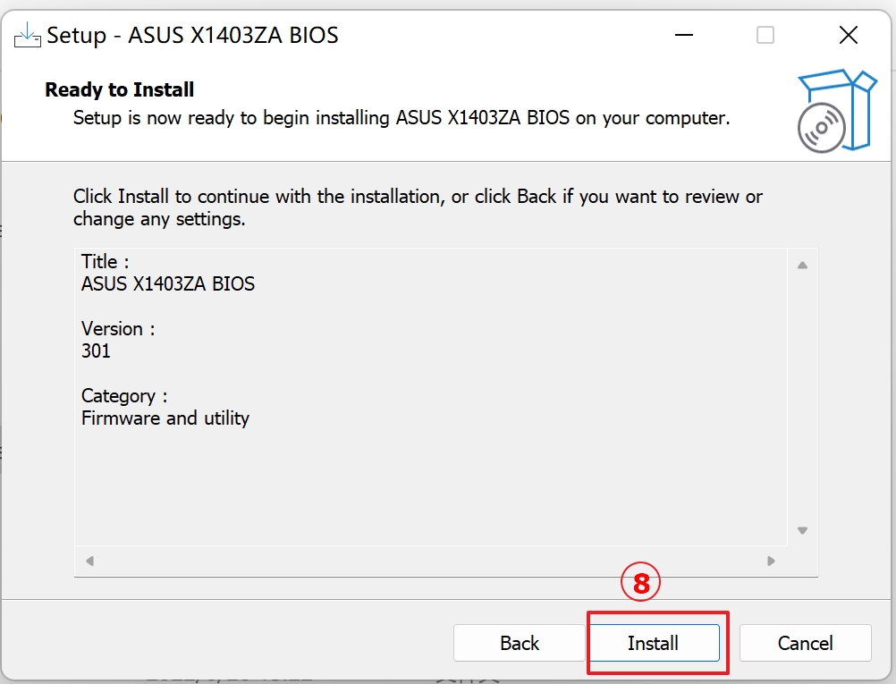Click the horizontal scrollbar track of summary
This screenshot has height=684, width=896.
[x=429, y=561]
